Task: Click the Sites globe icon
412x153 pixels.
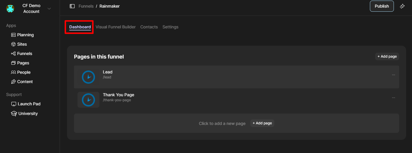Action: click(x=13, y=44)
